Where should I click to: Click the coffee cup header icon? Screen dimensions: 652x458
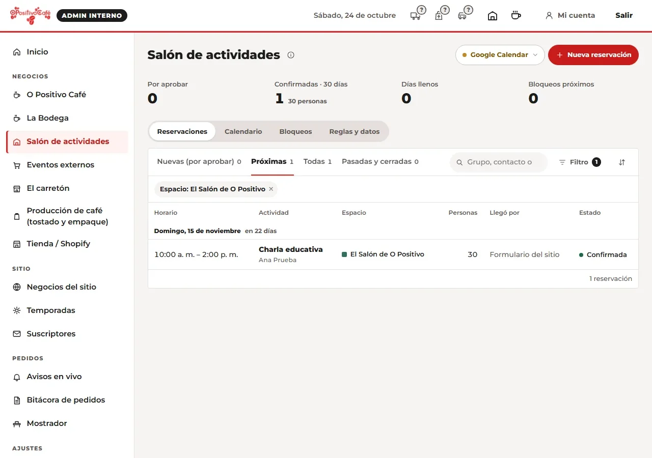point(516,15)
